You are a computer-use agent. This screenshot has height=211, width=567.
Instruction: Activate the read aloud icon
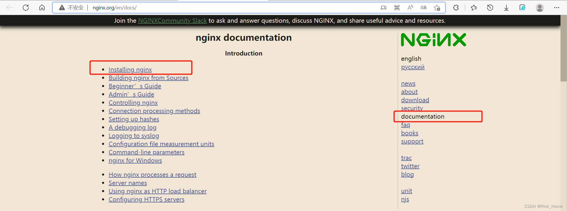[410, 8]
